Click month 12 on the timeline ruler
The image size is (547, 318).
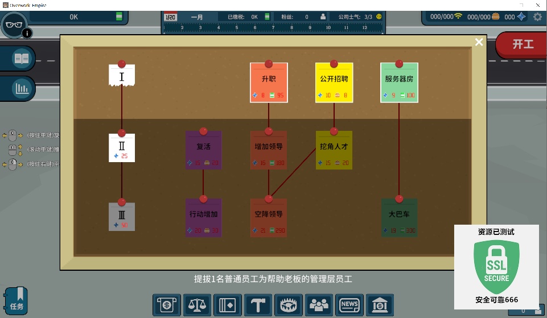click(364, 27)
